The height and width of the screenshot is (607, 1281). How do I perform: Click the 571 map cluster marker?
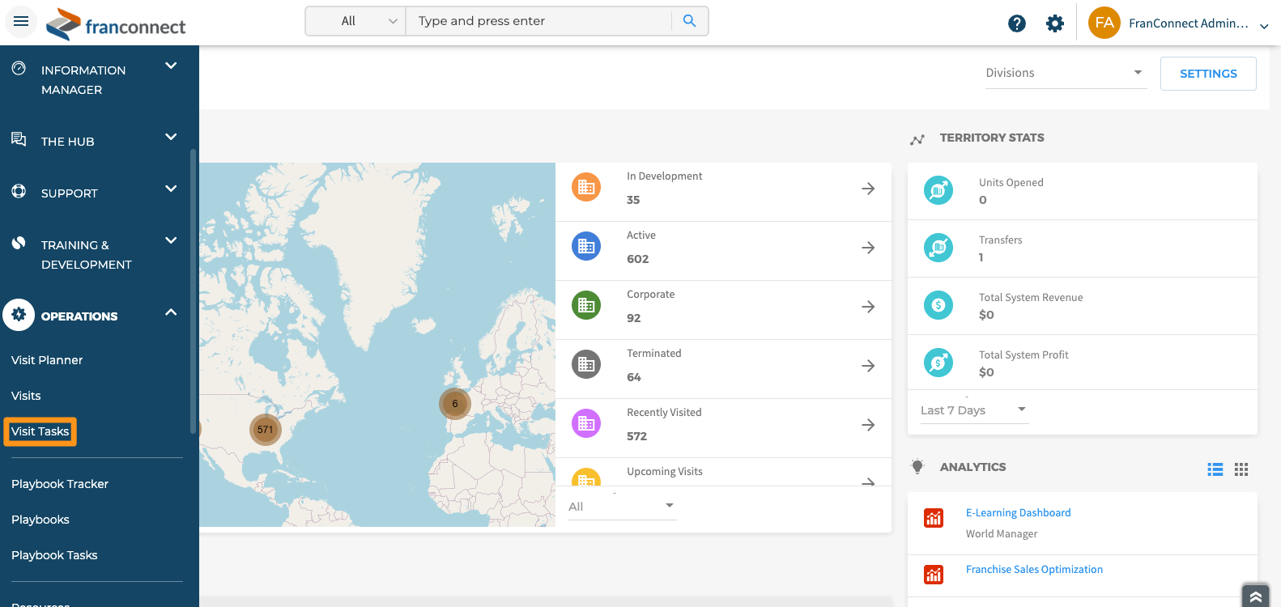[266, 430]
